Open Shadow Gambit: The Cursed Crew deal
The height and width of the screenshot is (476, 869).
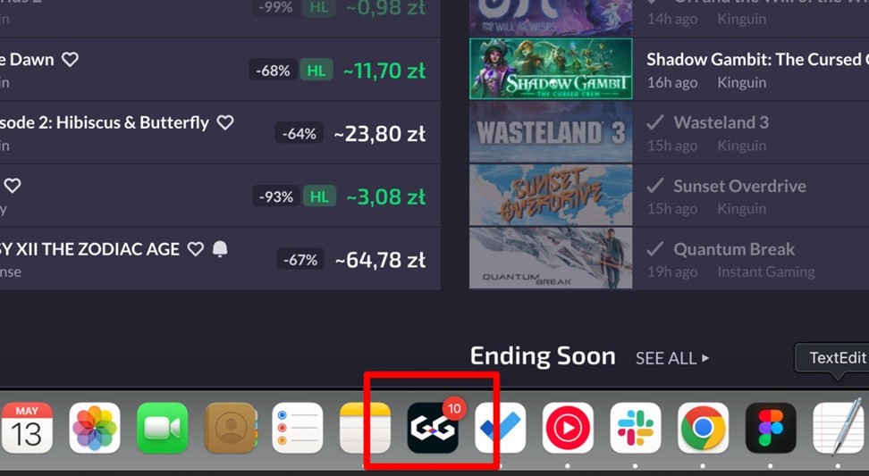pyautogui.click(x=669, y=69)
